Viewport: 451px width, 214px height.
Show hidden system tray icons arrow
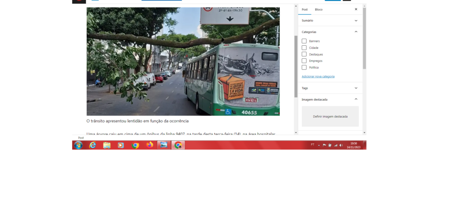pos(319,145)
